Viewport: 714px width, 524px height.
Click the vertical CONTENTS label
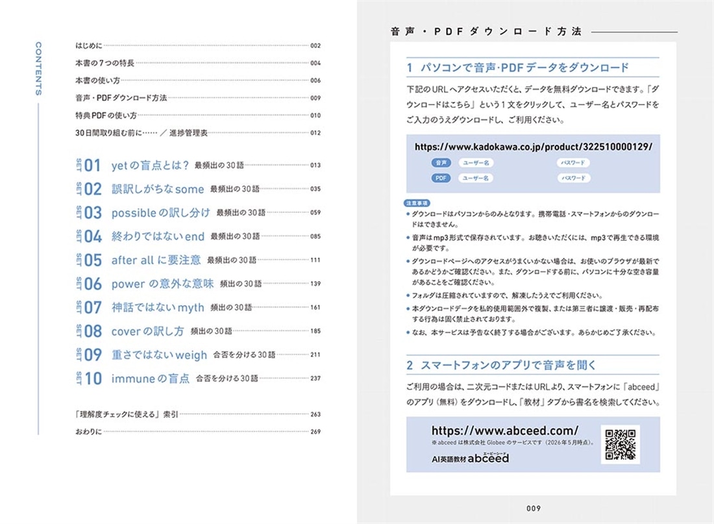tap(39, 68)
